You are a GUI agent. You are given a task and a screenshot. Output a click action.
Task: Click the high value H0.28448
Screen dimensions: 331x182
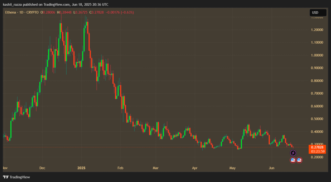click(x=64, y=13)
